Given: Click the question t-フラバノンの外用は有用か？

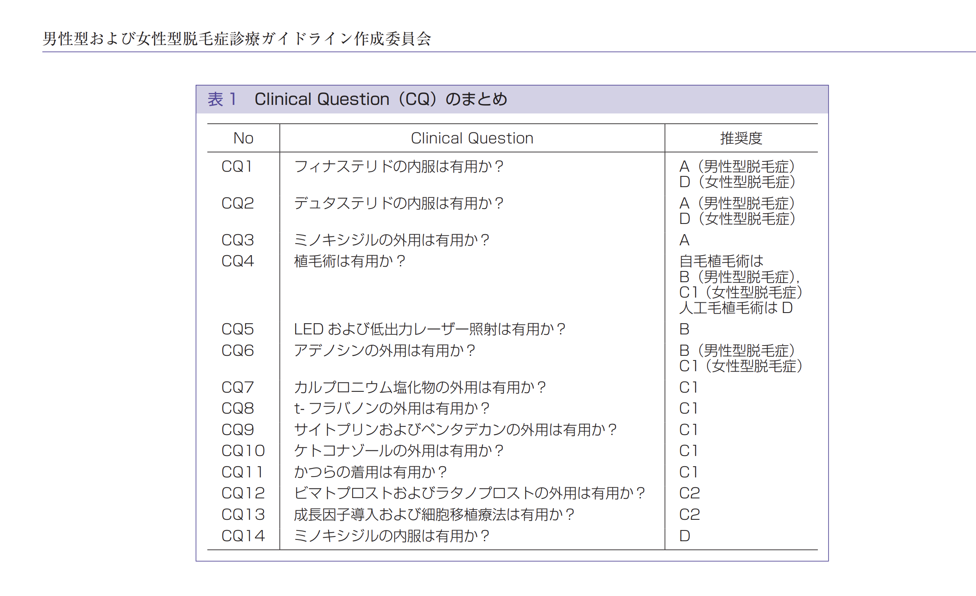Looking at the screenshot, I should point(392,408).
